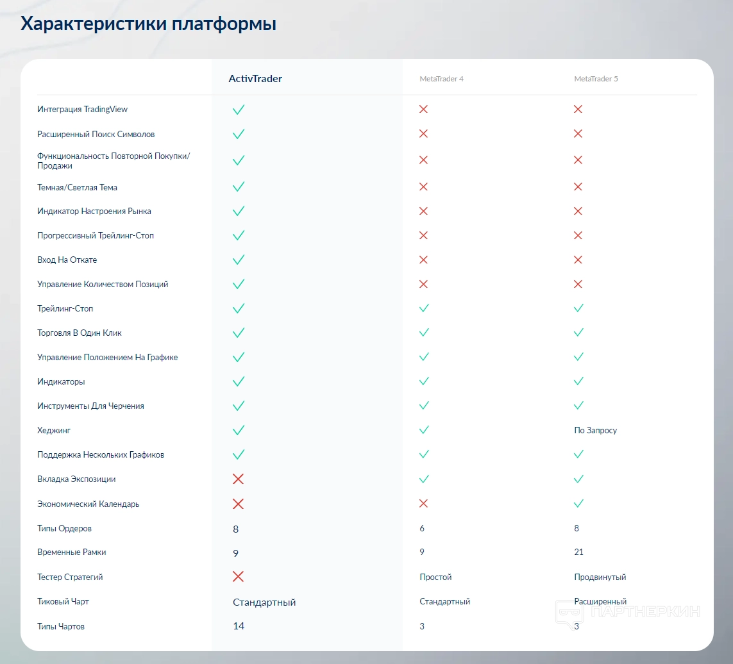Click MetaTrader 5 cross for Функциональность Повторной Покупки/Продажи
This screenshot has height=664, width=733.
578,160
